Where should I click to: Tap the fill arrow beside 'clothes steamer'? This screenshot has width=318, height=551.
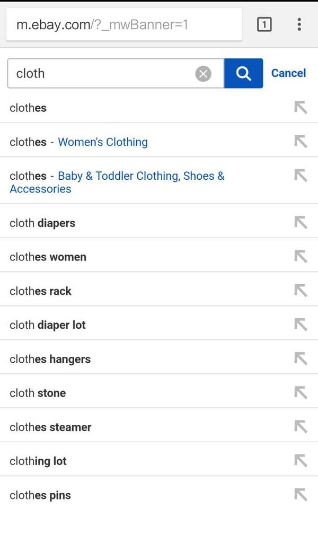pos(301,427)
